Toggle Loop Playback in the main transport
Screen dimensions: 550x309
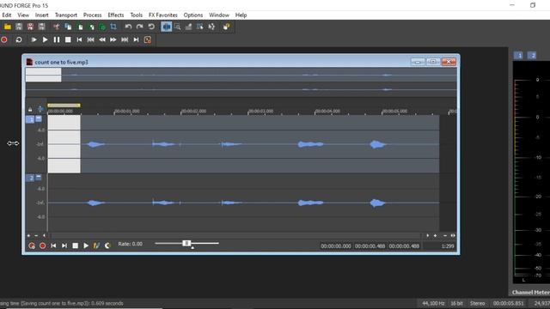[19, 40]
